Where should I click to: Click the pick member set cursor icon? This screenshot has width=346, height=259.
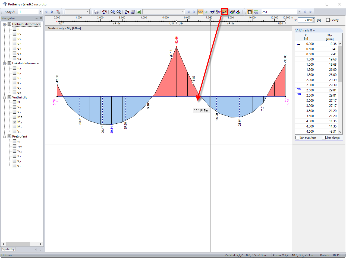pos(58,12)
